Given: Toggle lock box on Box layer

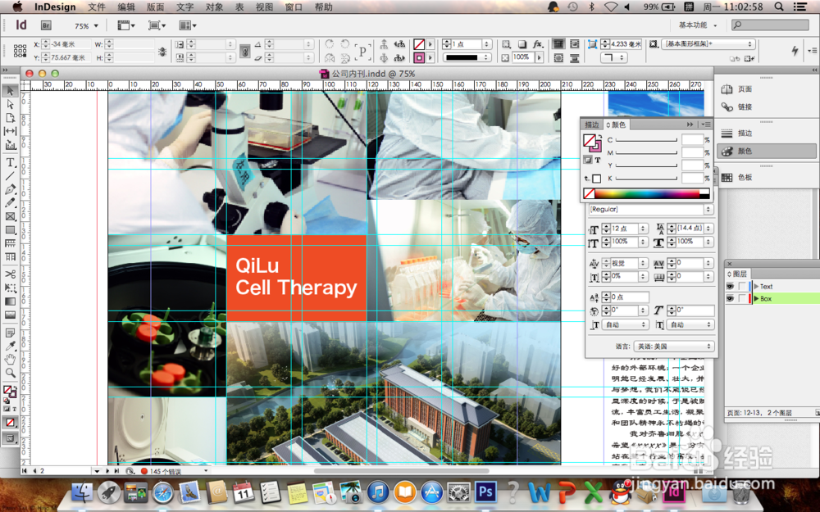Looking at the screenshot, I should pyautogui.click(x=741, y=299).
